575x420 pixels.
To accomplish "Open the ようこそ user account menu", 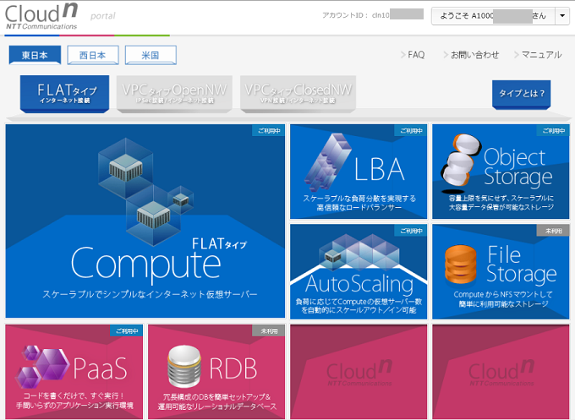I will coord(493,16).
